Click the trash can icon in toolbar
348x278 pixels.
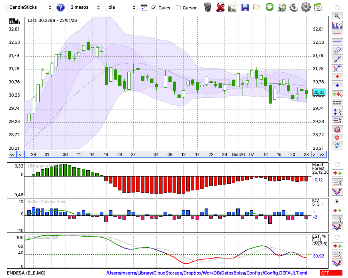[x=208, y=7]
